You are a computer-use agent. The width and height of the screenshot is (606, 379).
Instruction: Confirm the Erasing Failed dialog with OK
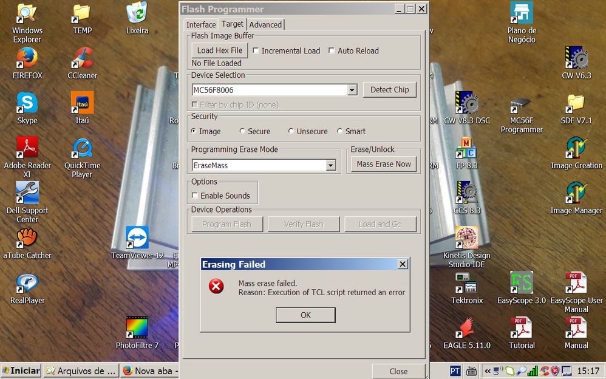tap(305, 315)
